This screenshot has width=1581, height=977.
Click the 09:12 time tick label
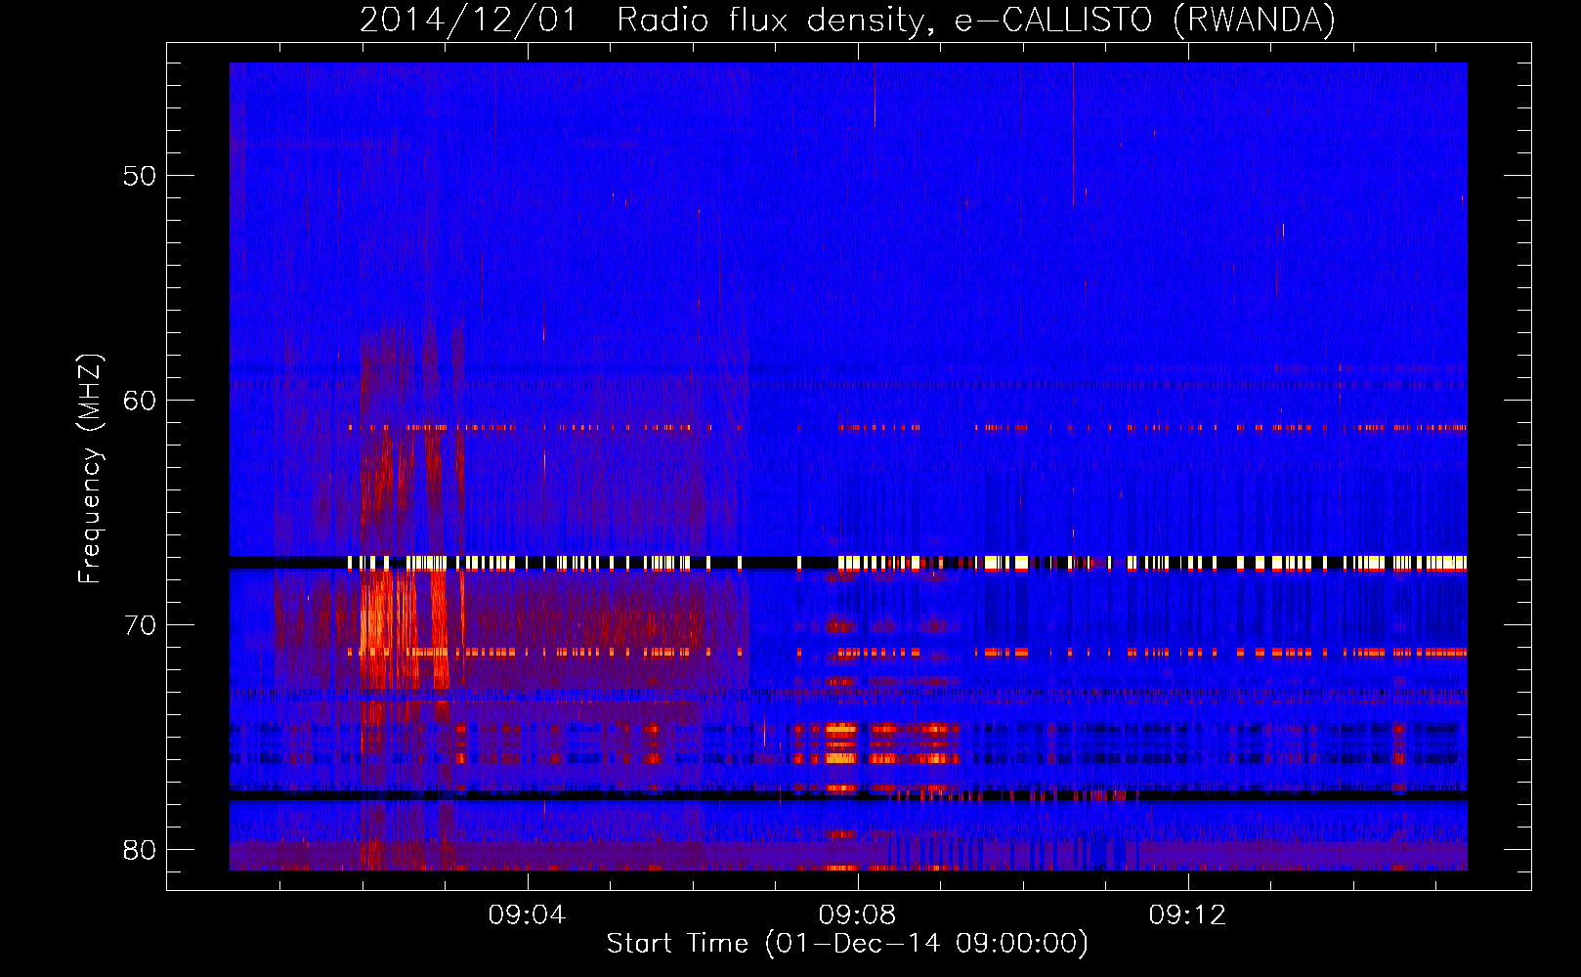coord(1187,915)
